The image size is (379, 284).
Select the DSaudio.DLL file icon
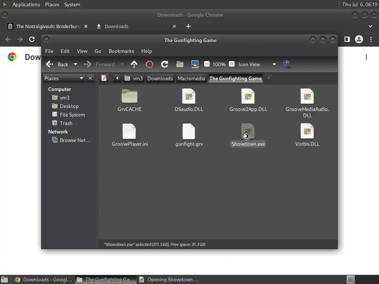(188, 96)
